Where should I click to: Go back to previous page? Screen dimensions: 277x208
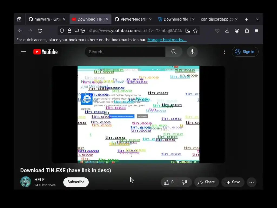tap(20, 31)
